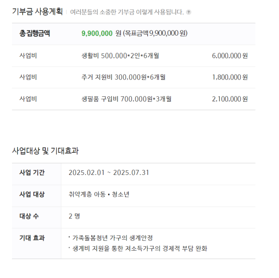Select the 생필품 구입비 700,000원*3개월 item
Image resolution: width=279 pixels, height=278 pixels.
pos(127,99)
